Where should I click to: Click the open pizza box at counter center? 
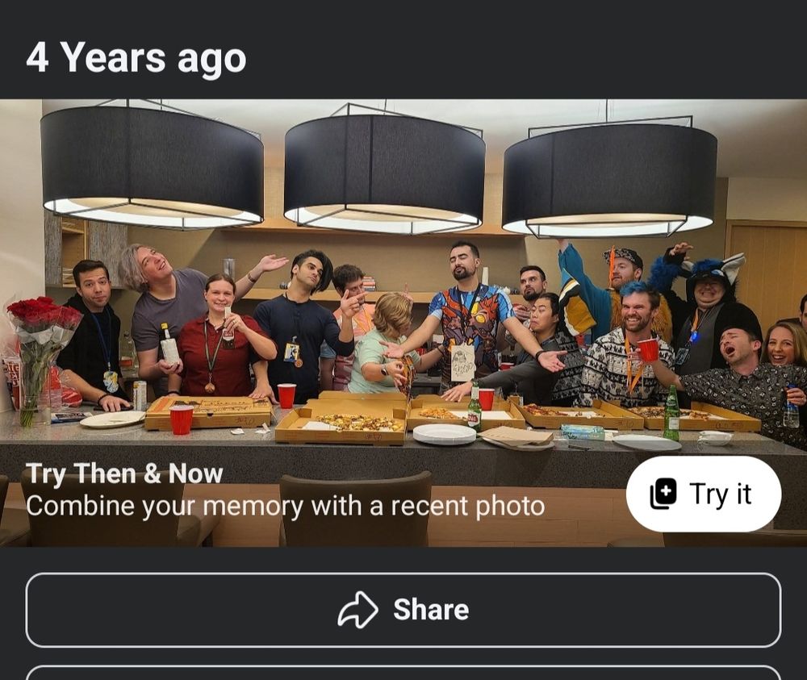[341, 423]
